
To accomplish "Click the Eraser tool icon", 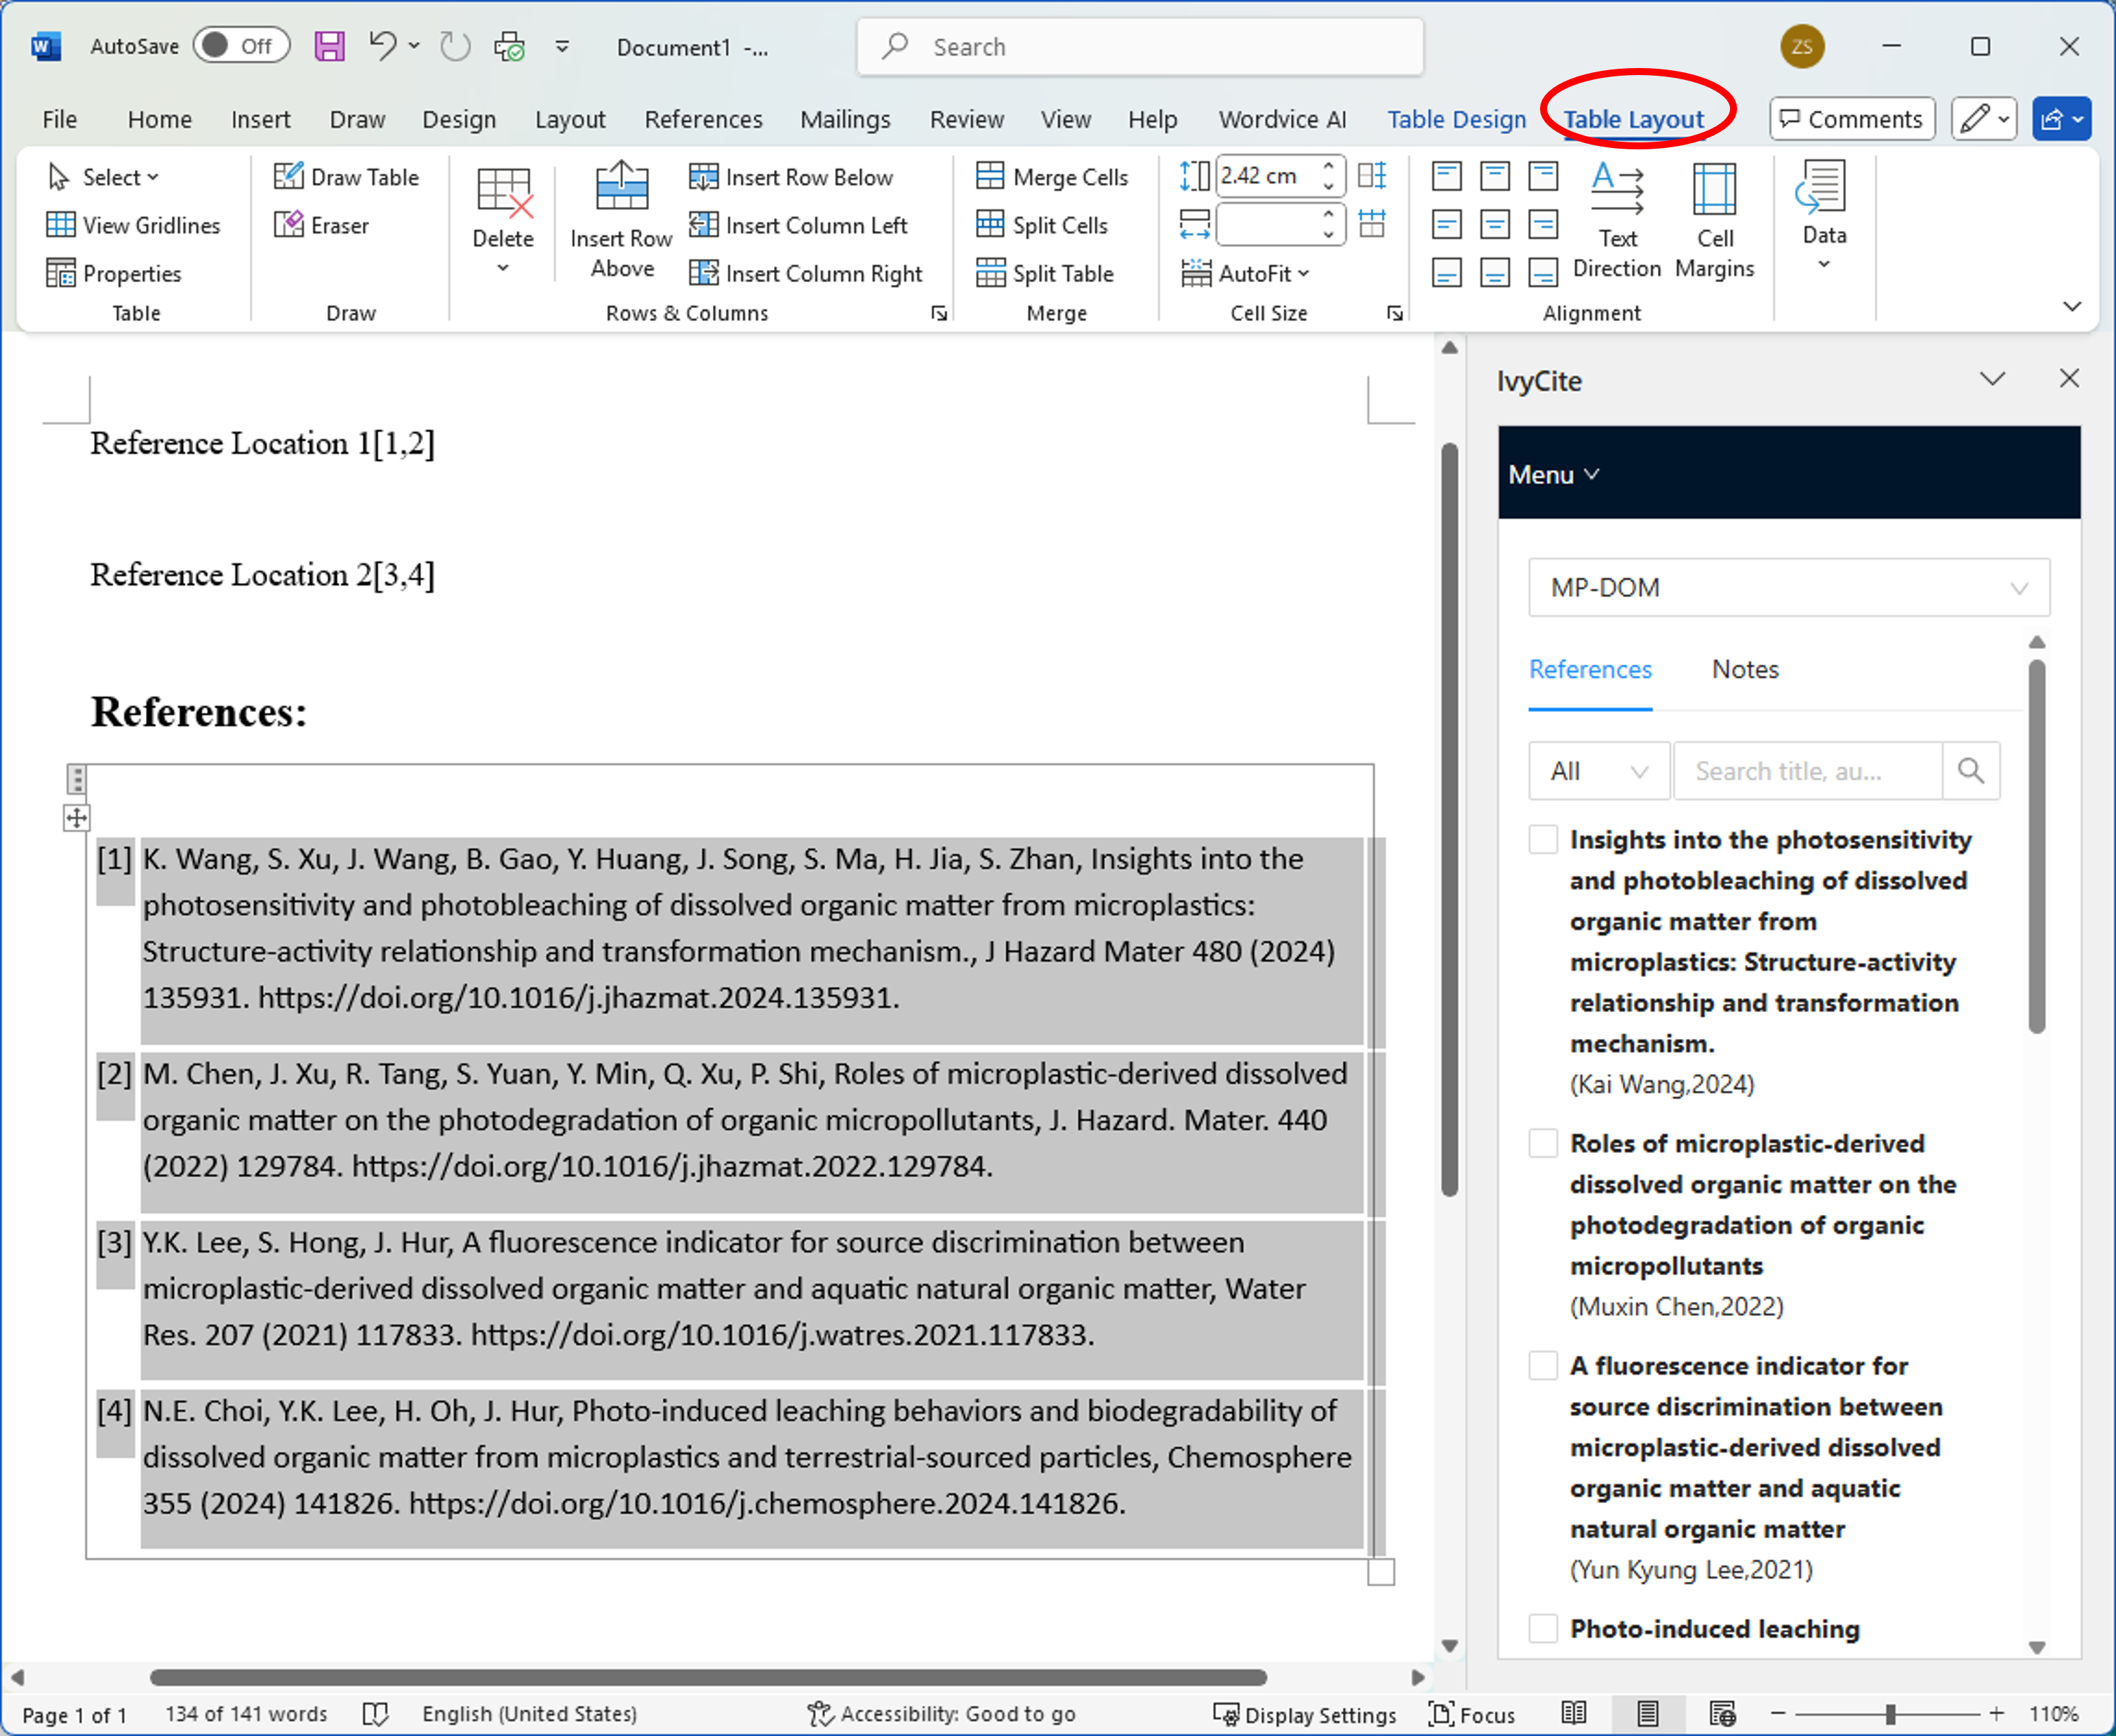I will click(288, 225).
